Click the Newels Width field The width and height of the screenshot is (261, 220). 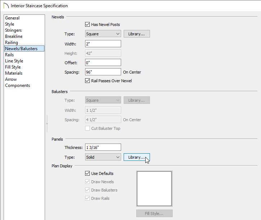pyautogui.click(x=103, y=44)
